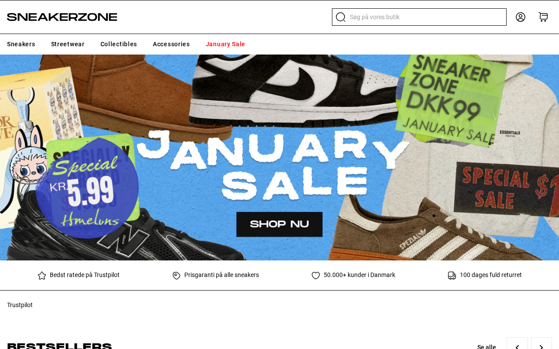Open the user account icon
Screen dimensions: 559x349
click(x=521, y=17)
